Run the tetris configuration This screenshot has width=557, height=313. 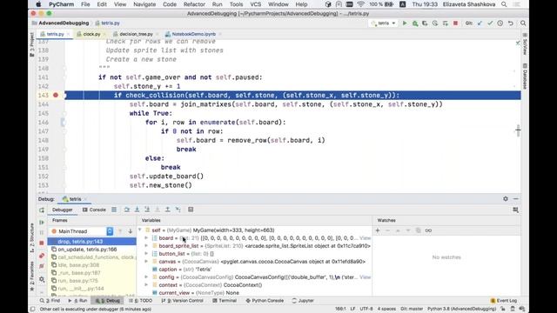point(405,23)
